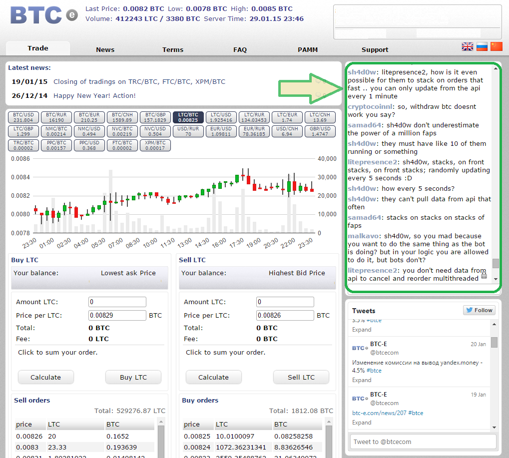The height and width of the screenshot is (458, 509).
Task: Click the Buy orders scroll-up arrow
Action: [x=329, y=422]
